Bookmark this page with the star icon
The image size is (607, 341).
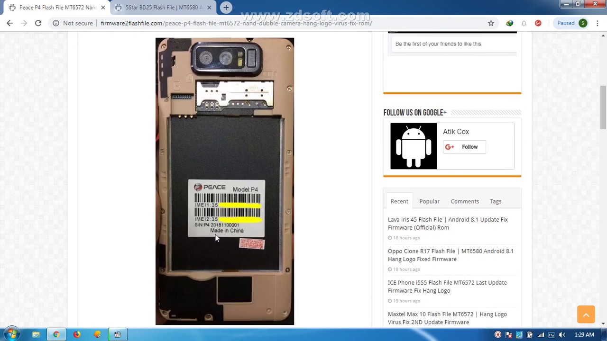click(x=491, y=23)
